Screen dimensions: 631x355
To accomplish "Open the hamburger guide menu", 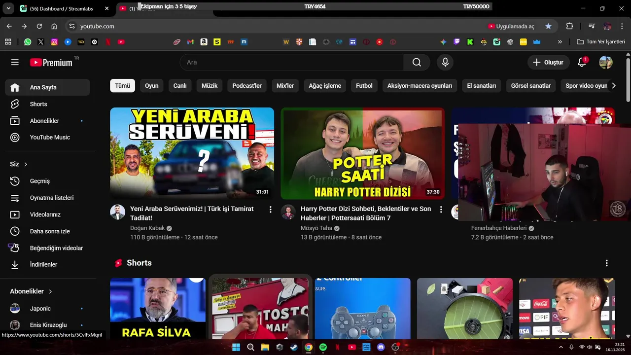I will point(15,62).
